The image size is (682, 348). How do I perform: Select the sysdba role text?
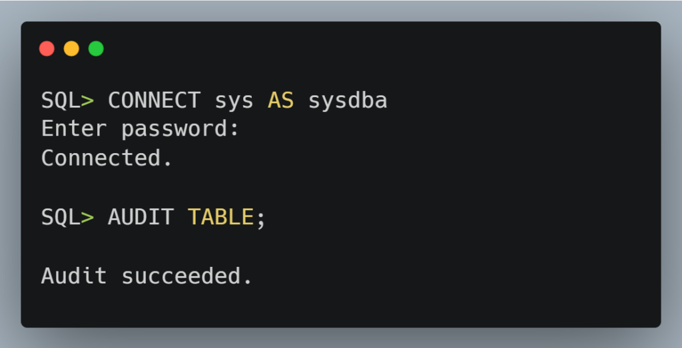tap(347, 100)
